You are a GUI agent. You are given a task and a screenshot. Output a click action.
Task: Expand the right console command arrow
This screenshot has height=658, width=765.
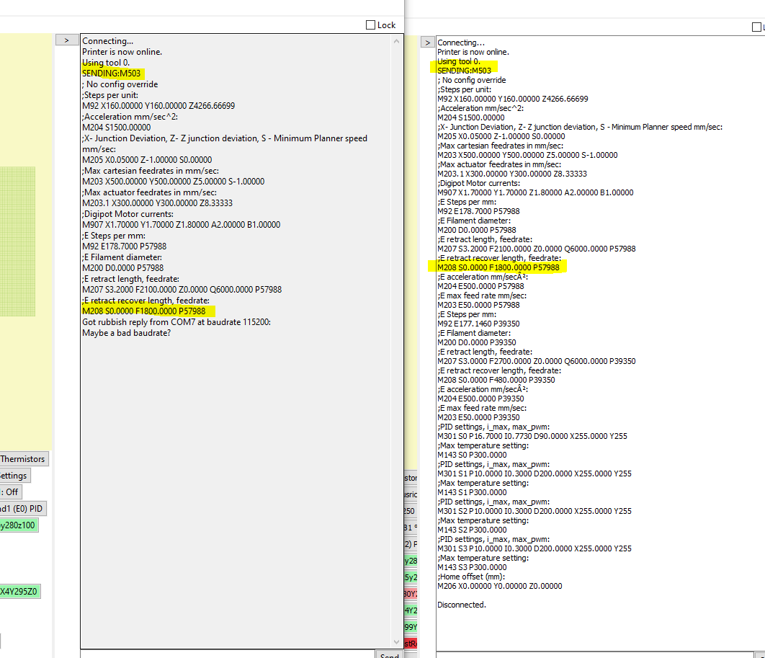pos(427,41)
